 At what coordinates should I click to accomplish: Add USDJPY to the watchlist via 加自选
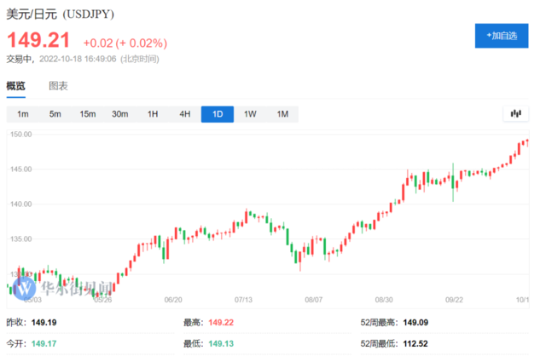502,36
